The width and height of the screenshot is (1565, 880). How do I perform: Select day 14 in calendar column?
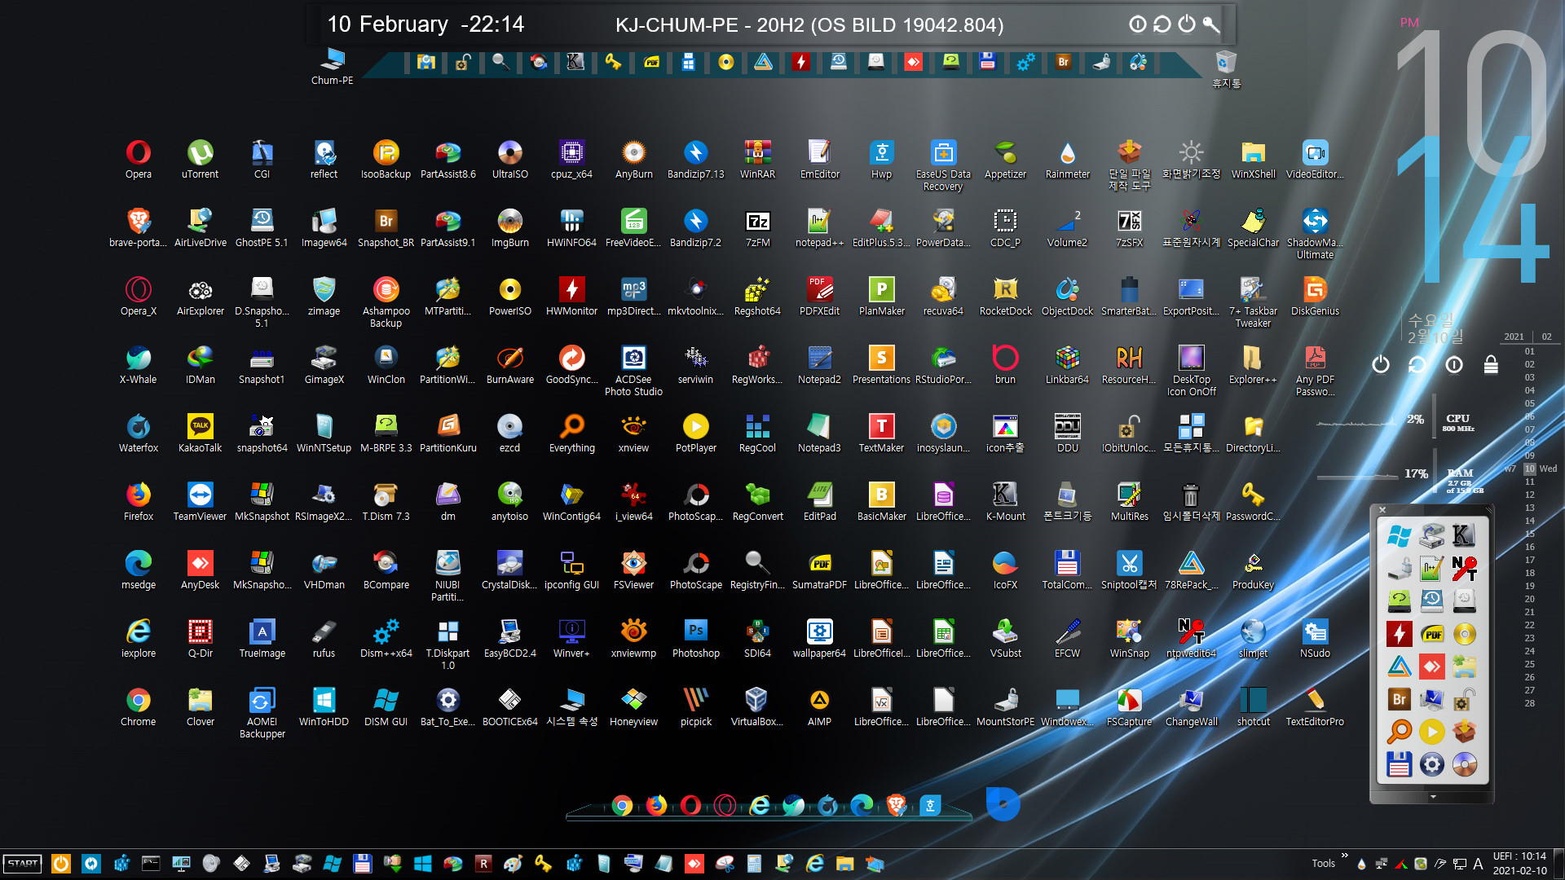(1530, 521)
